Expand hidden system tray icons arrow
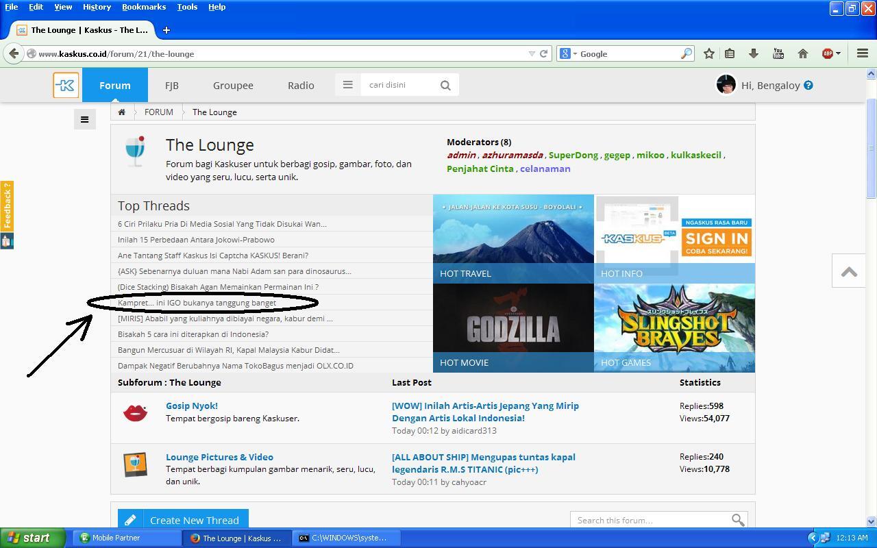 pos(813,538)
